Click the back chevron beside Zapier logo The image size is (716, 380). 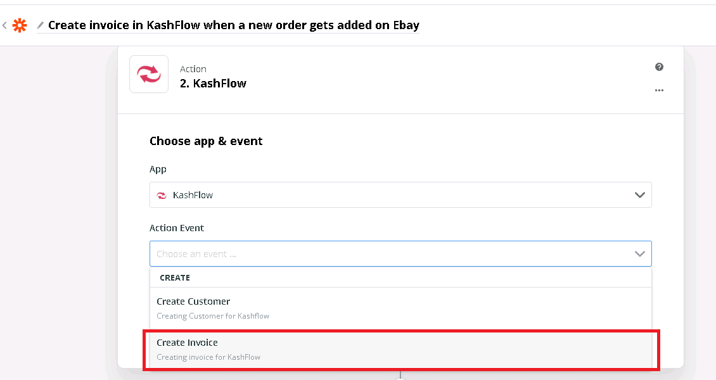click(x=4, y=25)
